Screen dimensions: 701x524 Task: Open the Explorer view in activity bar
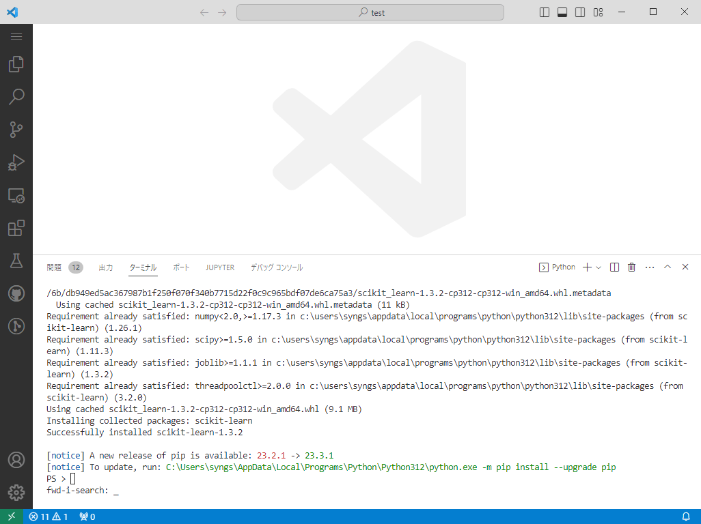16,65
